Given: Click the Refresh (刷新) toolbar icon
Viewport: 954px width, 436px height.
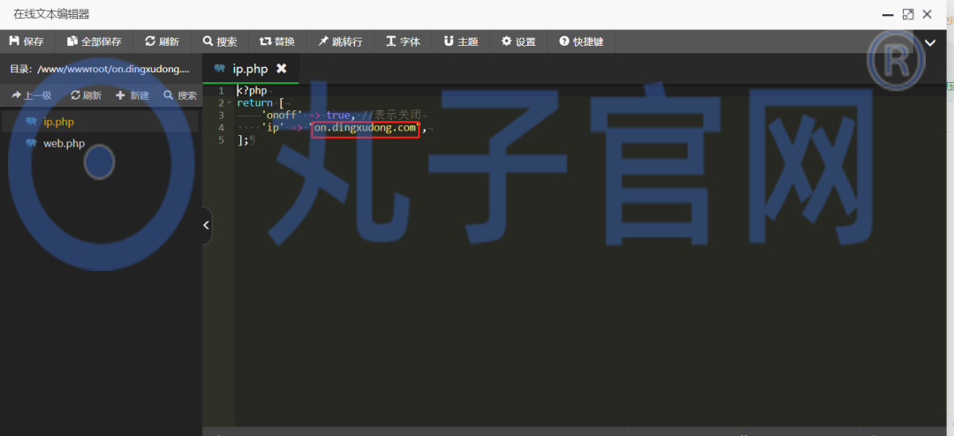Looking at the screenshot, I should [162, 41].
